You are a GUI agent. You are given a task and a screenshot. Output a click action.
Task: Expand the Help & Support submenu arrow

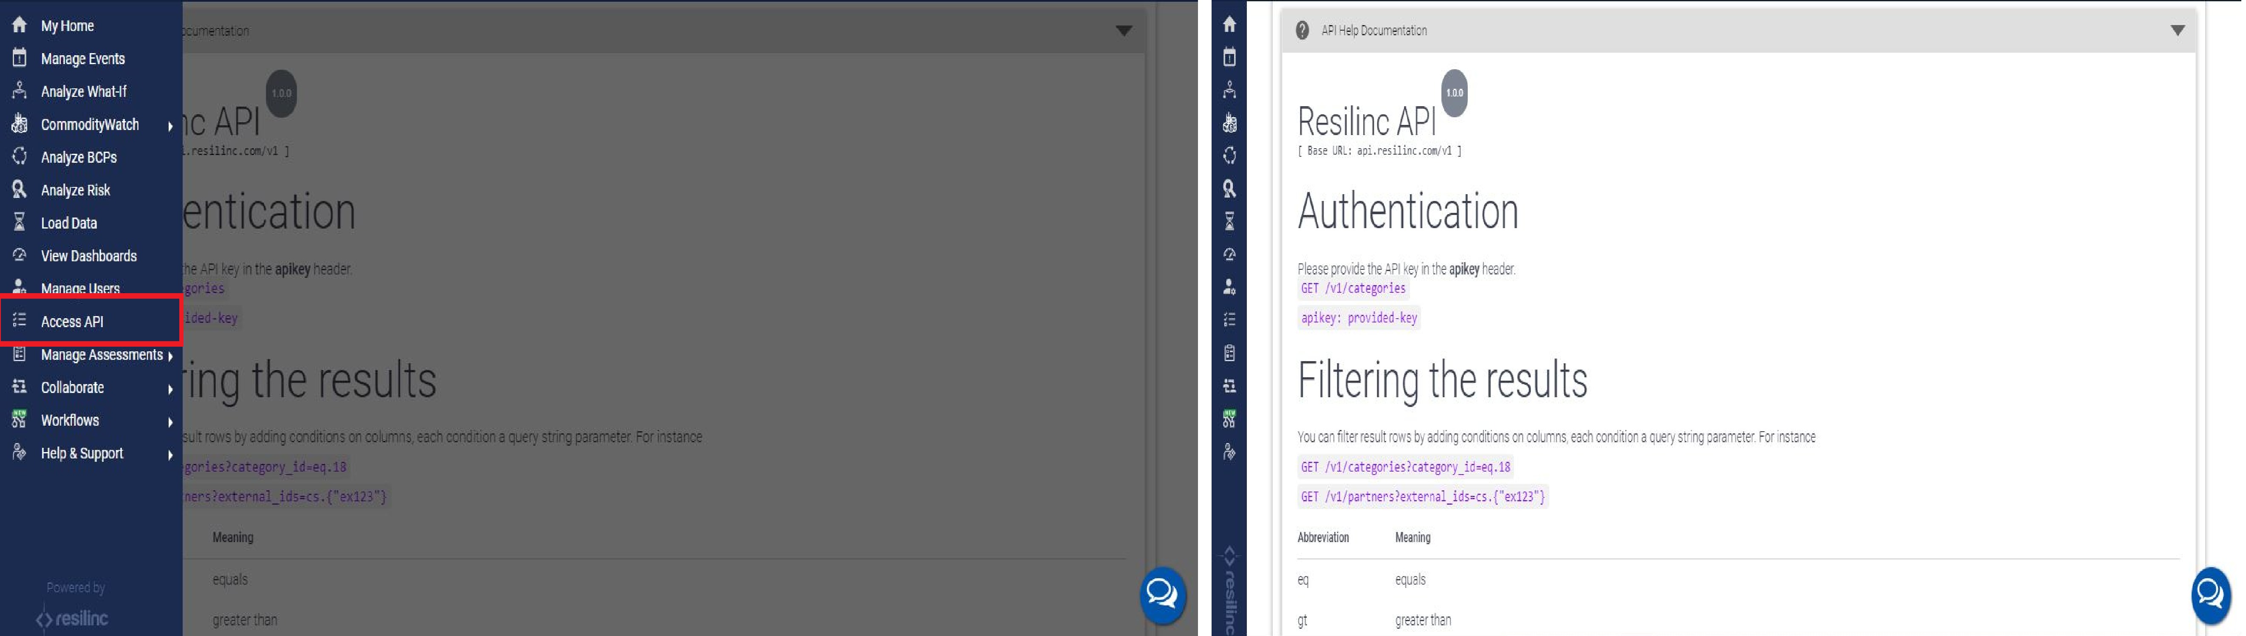(170, 455)
